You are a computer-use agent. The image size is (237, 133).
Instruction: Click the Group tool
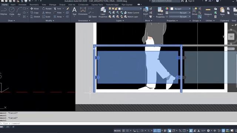click(x=194, y=11)
